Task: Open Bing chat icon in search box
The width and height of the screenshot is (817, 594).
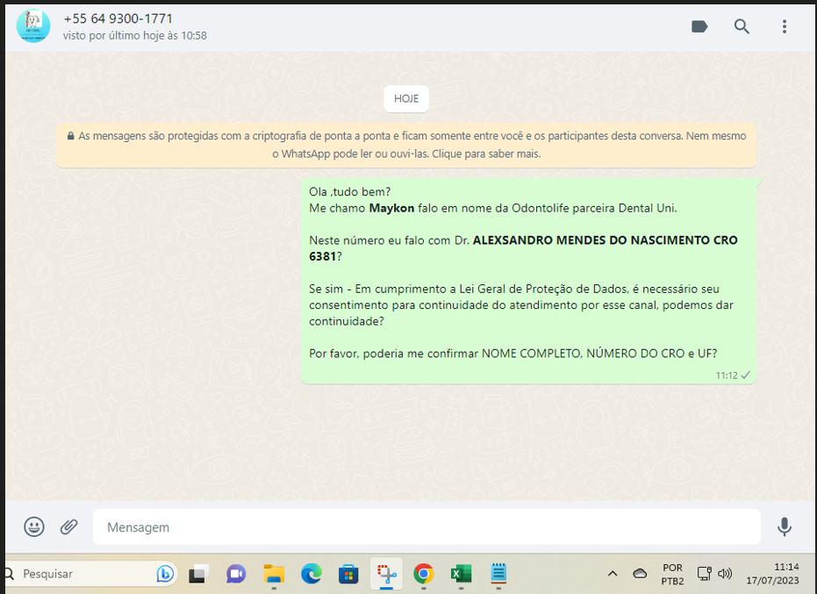Action: click(165, 574)
